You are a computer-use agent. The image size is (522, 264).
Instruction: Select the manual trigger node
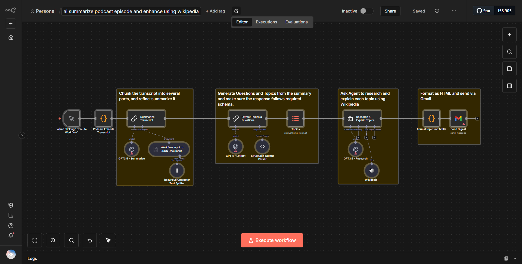(72, 118)
